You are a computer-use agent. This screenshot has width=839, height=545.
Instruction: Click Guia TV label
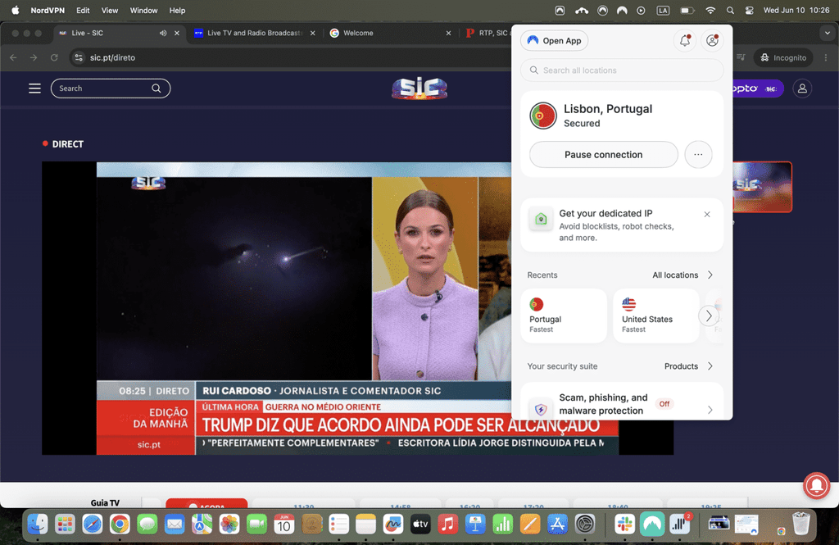point(105,502)
